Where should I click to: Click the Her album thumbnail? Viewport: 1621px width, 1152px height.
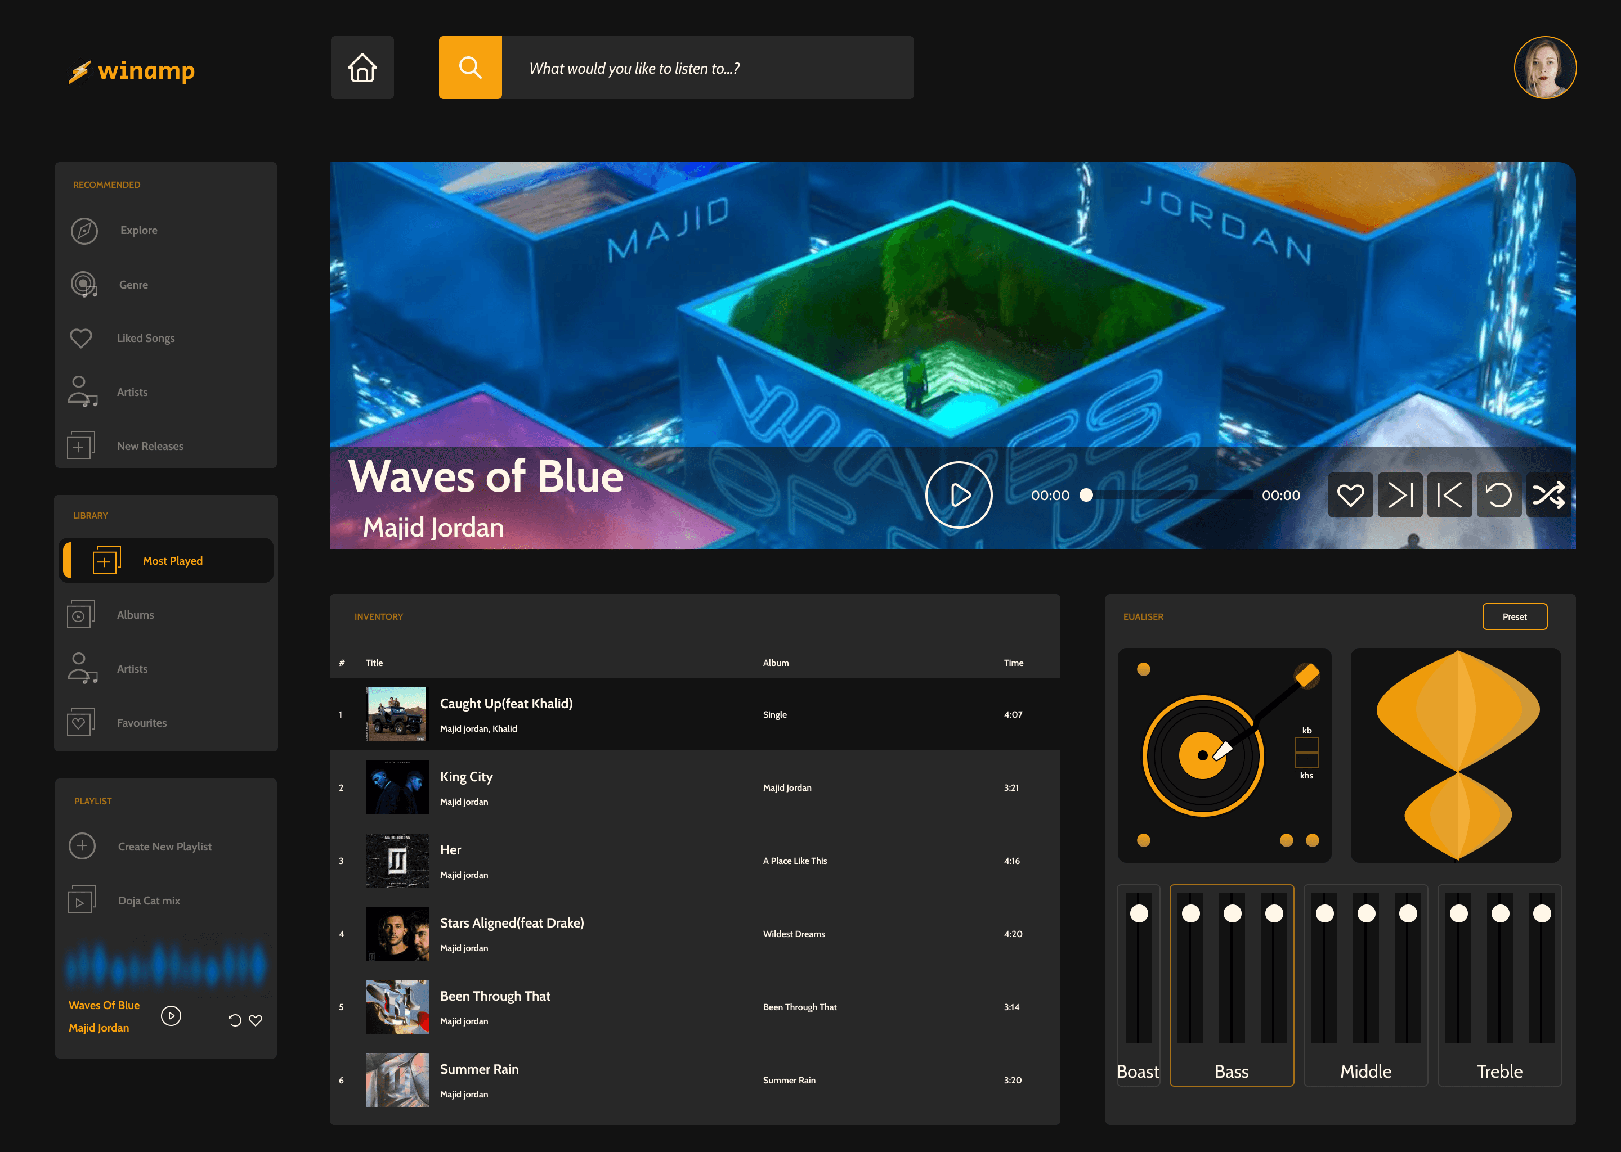click(x=397, y=861)
